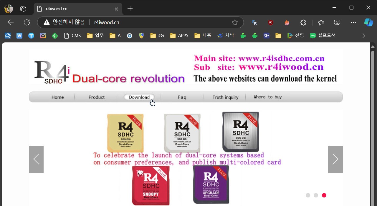Select the second slider dot
Image resolution: width=377 pixels, height=206 pixels.
pos(316,195)
